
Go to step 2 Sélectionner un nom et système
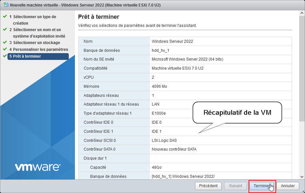coord(37,33)
